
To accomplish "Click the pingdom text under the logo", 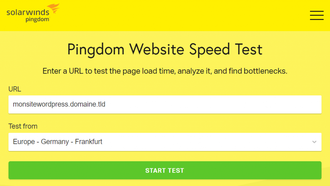I will click(x=37, y=20).
